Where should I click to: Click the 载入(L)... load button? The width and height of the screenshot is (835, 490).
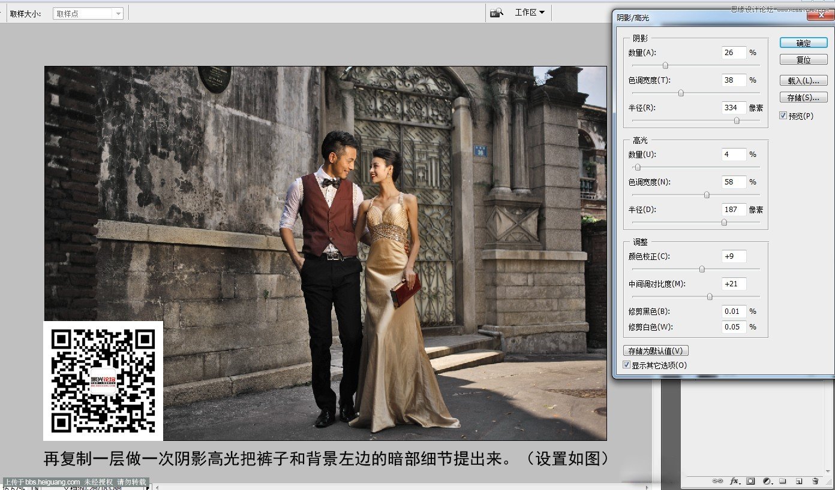[x=803, y=81]
